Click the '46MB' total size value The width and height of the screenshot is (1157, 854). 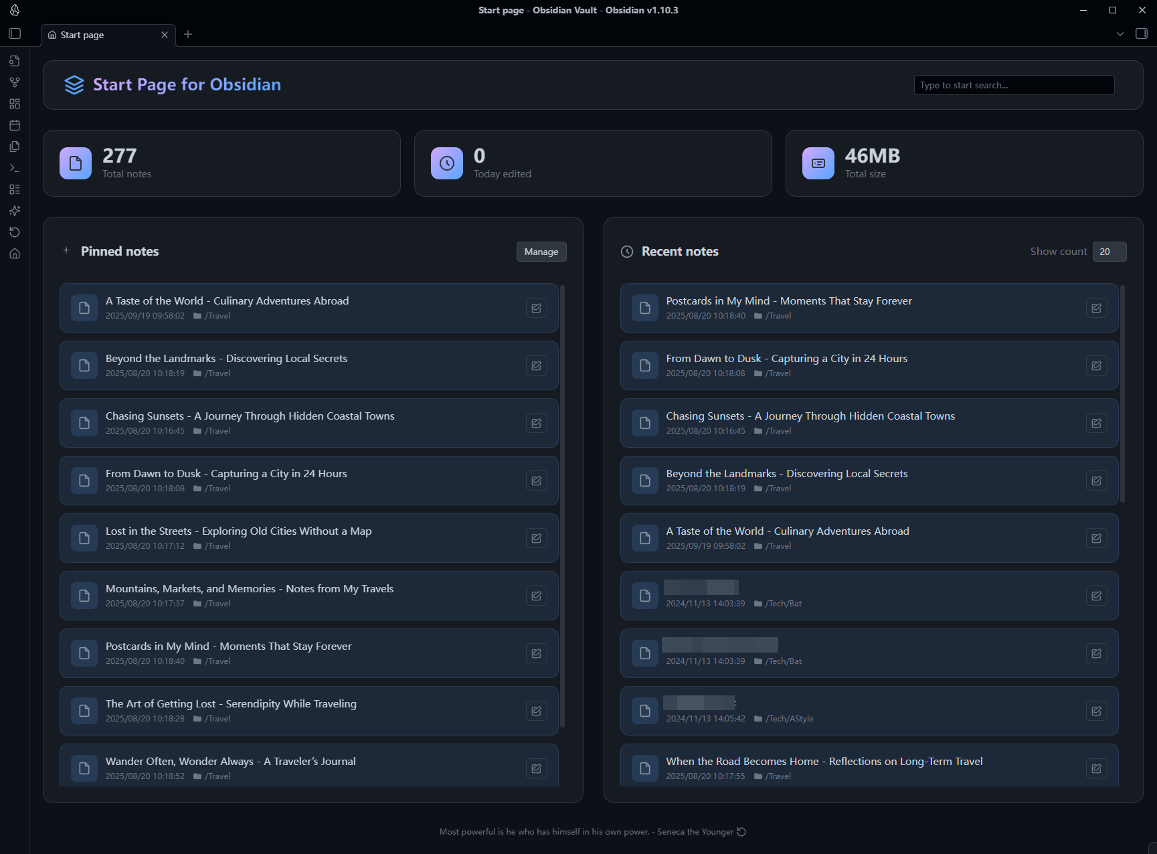point(873,156)
